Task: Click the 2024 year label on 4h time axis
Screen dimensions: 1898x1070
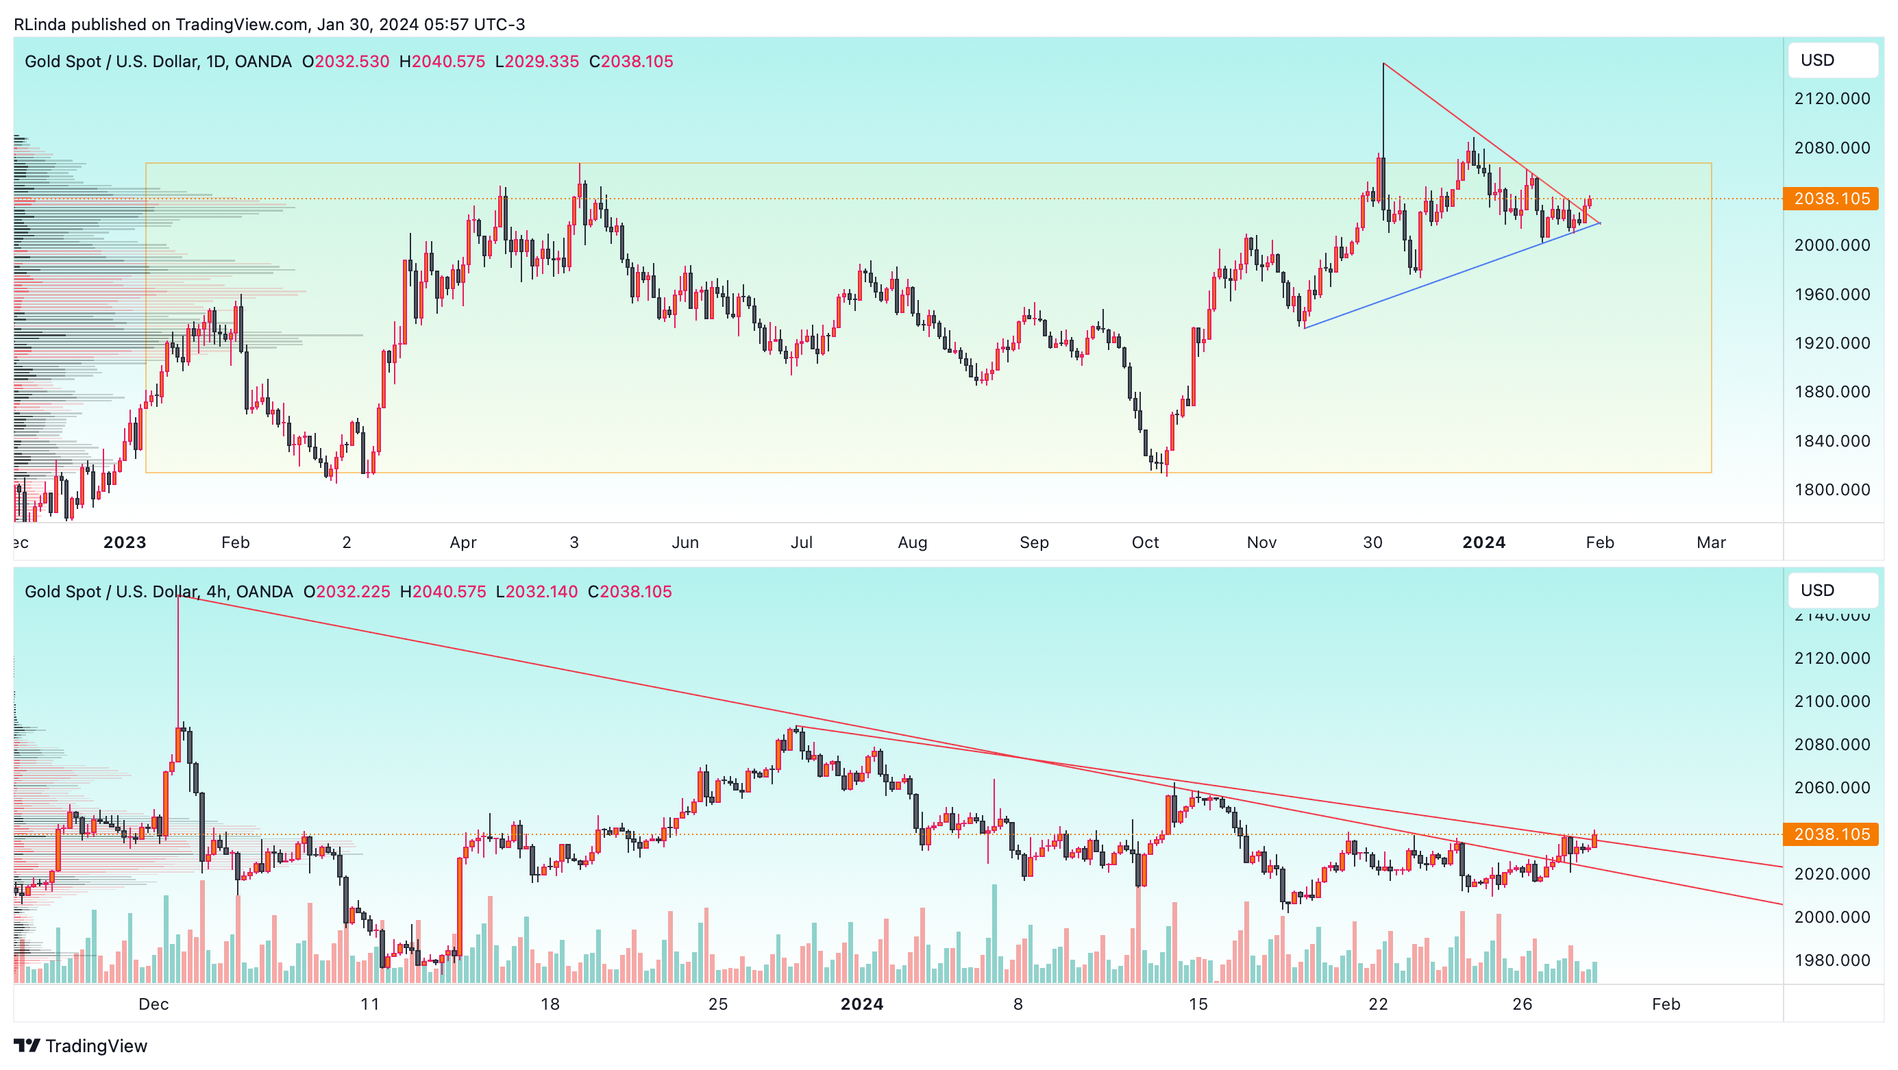Action: pos(862,1004)
